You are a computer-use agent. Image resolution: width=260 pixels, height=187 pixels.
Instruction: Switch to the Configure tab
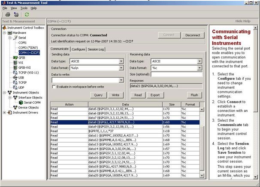[x=78, y=49]
